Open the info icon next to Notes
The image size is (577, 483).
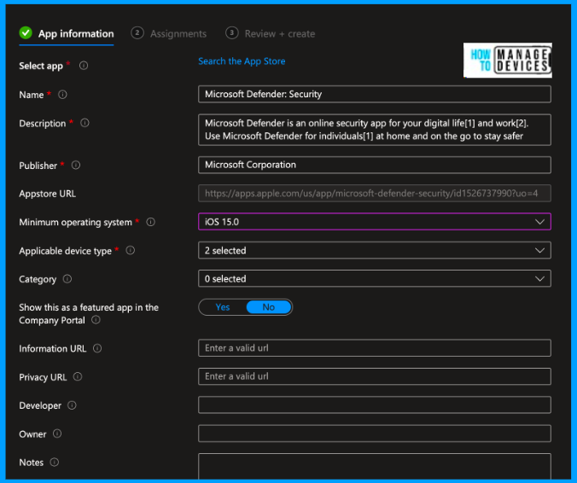(x=55, y=462)
